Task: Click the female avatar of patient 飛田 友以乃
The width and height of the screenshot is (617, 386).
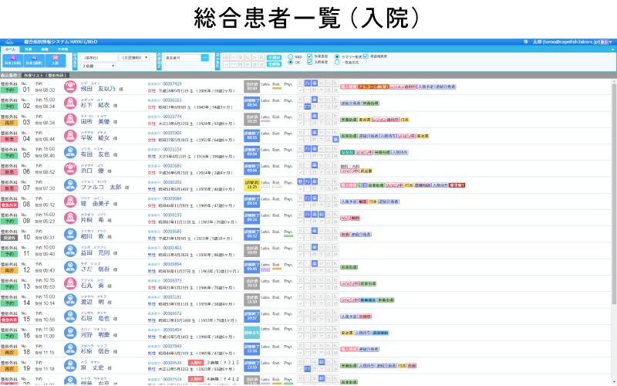Action: point(70,87)
